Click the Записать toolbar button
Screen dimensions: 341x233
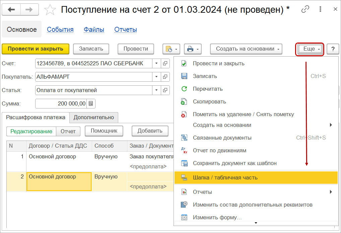(x=91, y=49)
